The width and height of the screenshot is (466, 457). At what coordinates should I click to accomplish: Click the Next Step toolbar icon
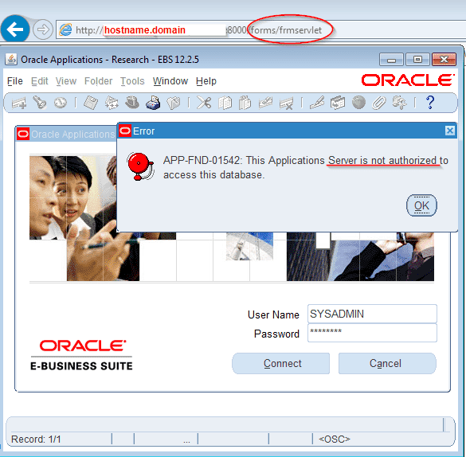click(x=112, y=103)
